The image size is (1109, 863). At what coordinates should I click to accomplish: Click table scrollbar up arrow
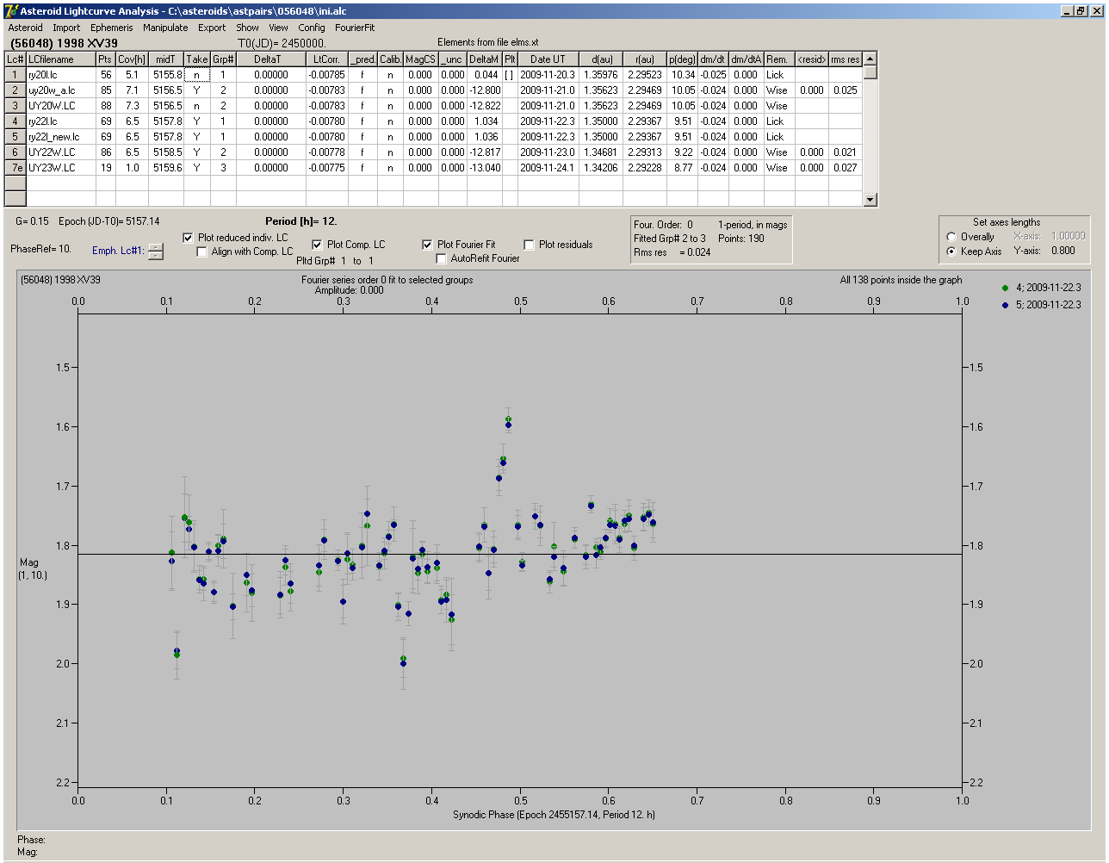tap(870, 59)
